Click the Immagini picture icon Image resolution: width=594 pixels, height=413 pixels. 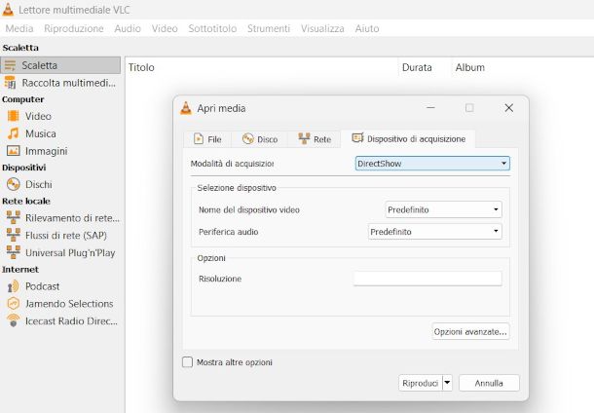[x=13, y=151]
